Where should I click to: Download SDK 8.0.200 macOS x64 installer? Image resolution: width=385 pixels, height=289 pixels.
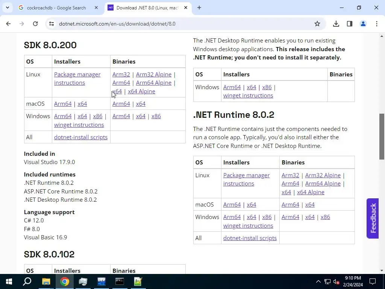coord(82,104)
